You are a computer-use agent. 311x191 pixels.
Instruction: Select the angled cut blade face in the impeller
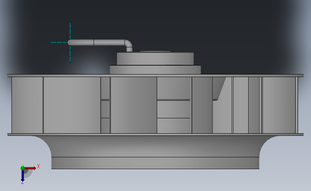coord(218,88)
